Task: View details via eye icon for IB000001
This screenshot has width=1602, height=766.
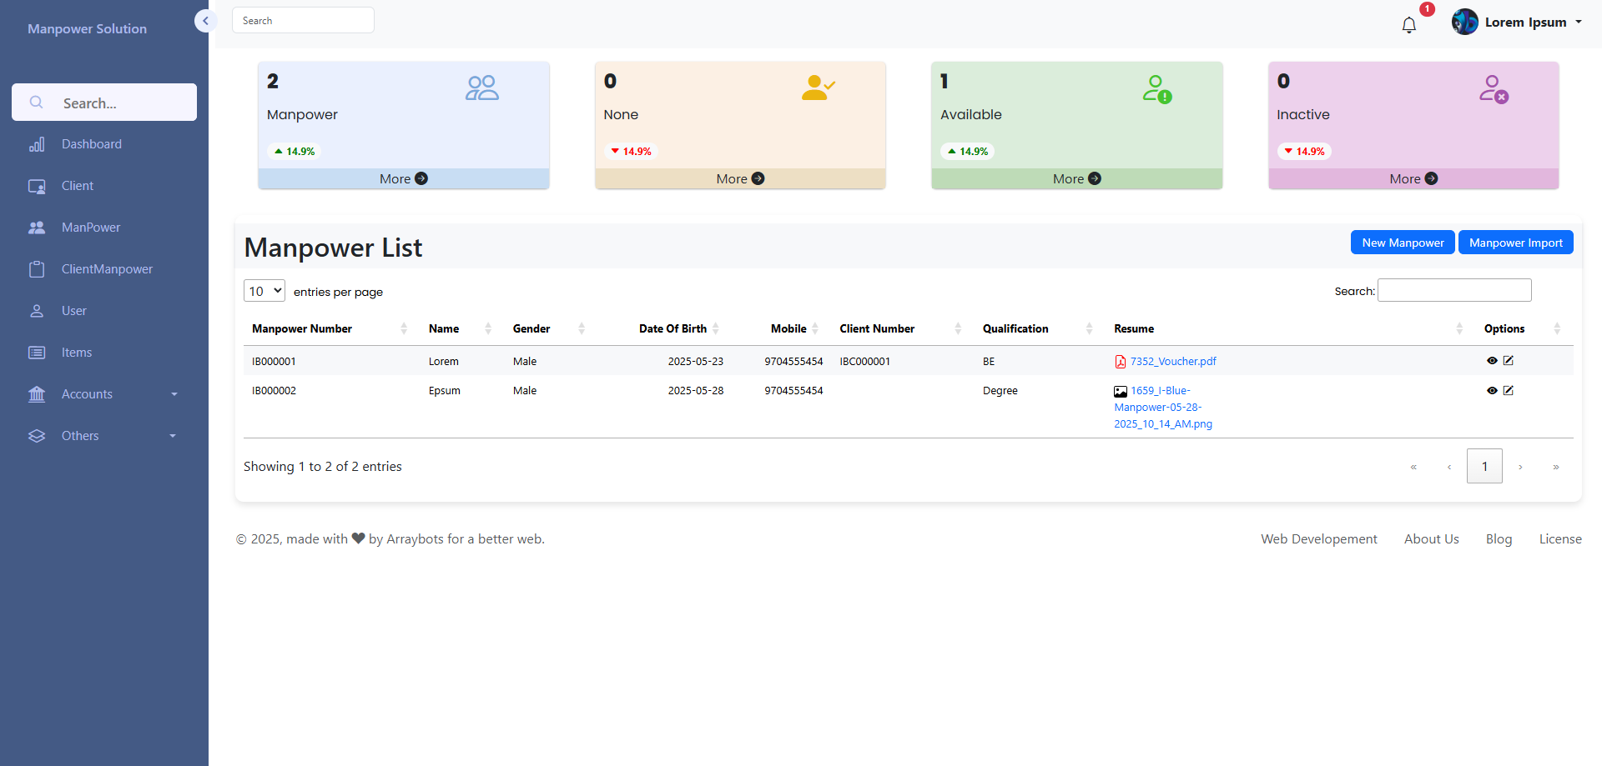Action: (1492, 361)
